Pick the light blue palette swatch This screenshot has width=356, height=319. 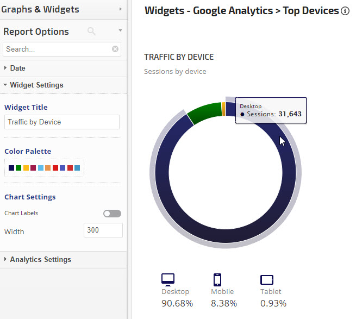tap(41, 168)
